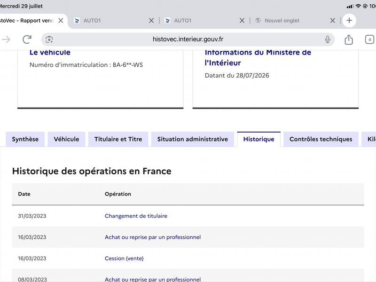Viewport: 376px width, 282px height.
Task: Click the Date column header
Action: (x=24, y=194)
